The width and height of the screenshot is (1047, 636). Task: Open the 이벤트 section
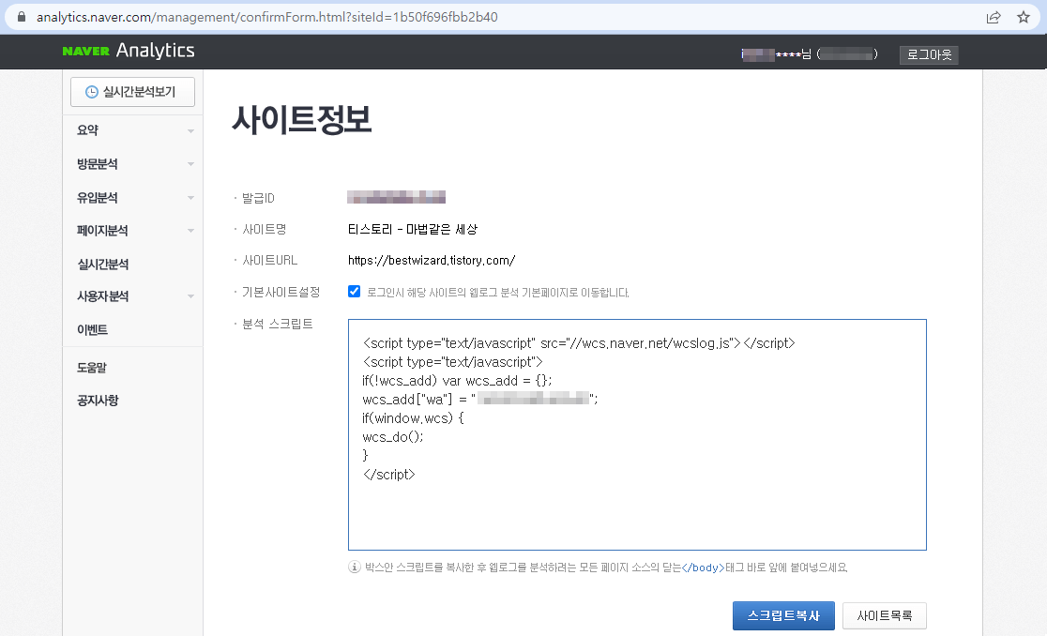click(x=94, y=328)
